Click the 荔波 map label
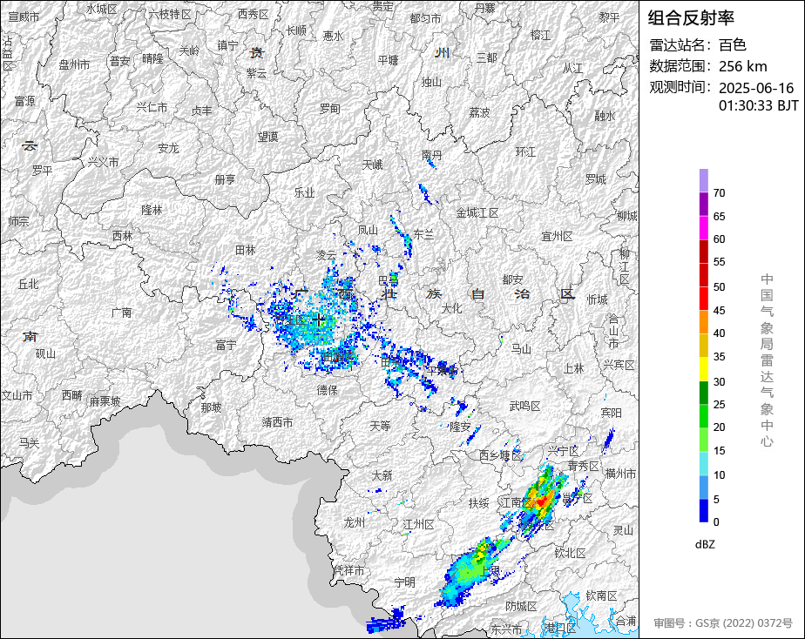805x639 pixels. [479, 112]
